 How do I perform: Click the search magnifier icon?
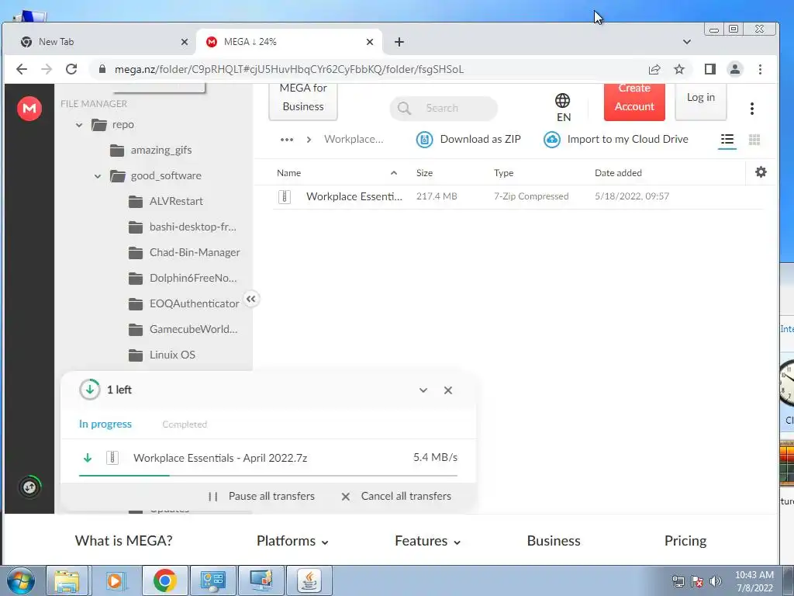pos(404,109)
